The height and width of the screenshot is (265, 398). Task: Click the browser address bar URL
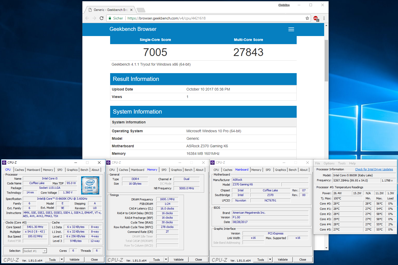[167, 18]
